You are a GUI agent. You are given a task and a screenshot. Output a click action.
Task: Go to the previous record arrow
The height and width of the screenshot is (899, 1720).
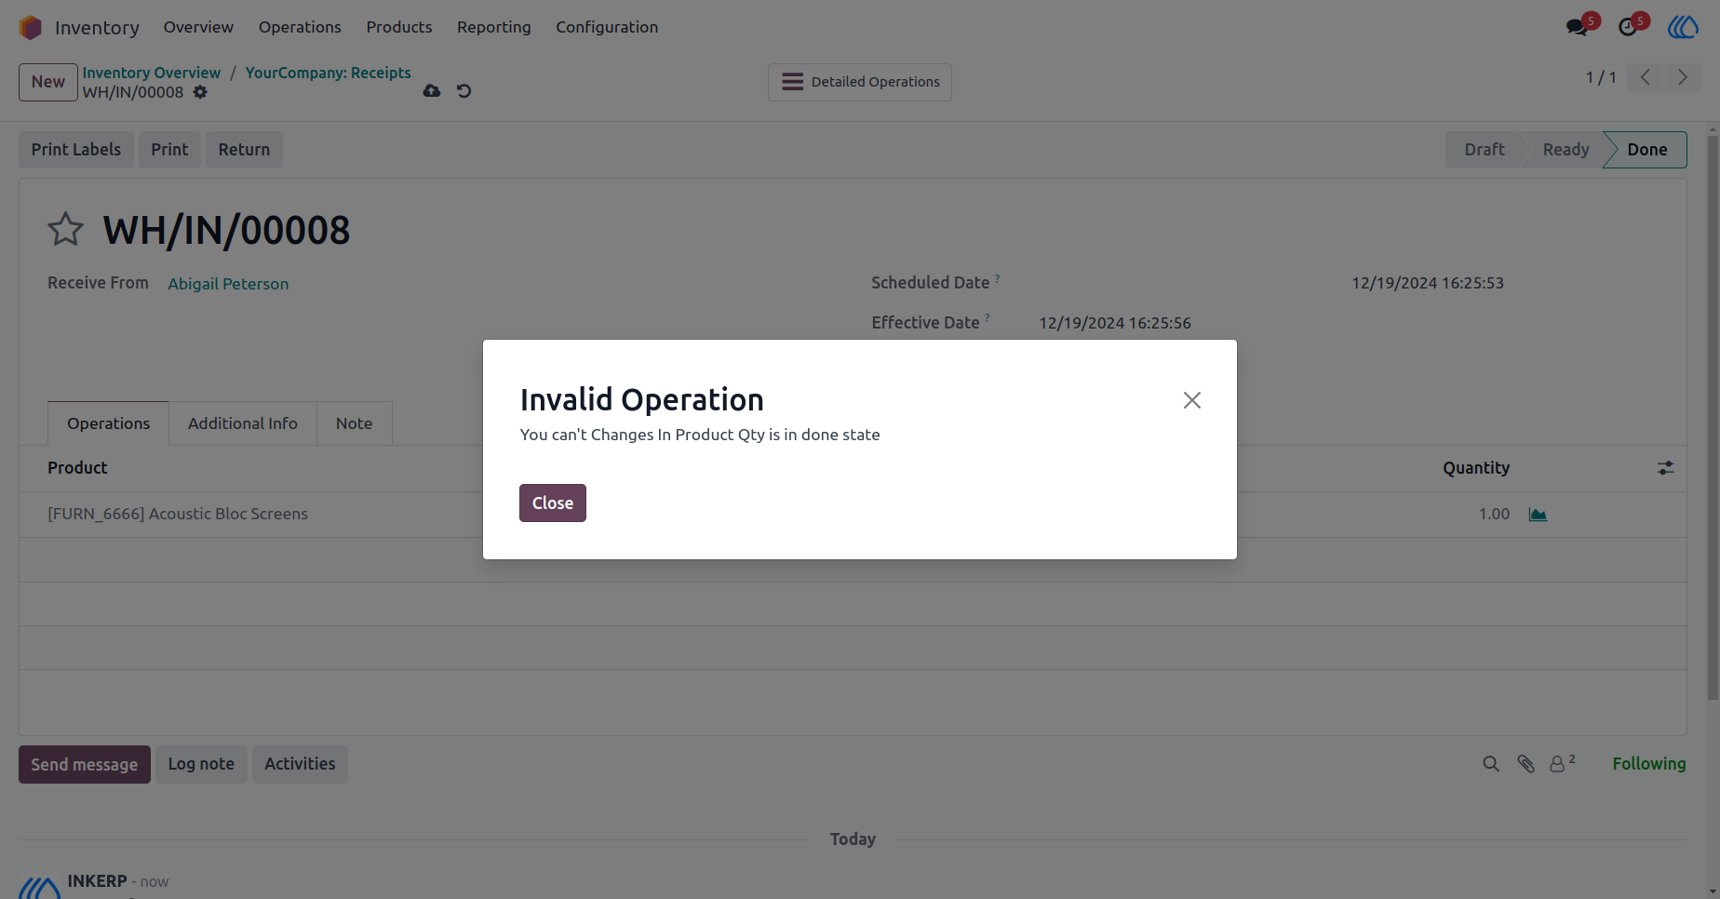(x=1646, y=78)
